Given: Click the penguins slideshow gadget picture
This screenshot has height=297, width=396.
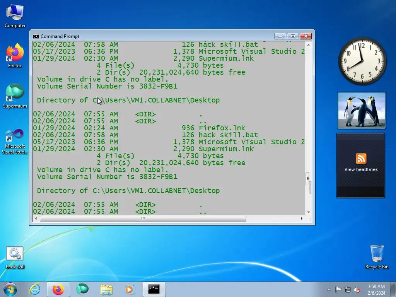Looking at the screenshot, I should tap(362, 110).
